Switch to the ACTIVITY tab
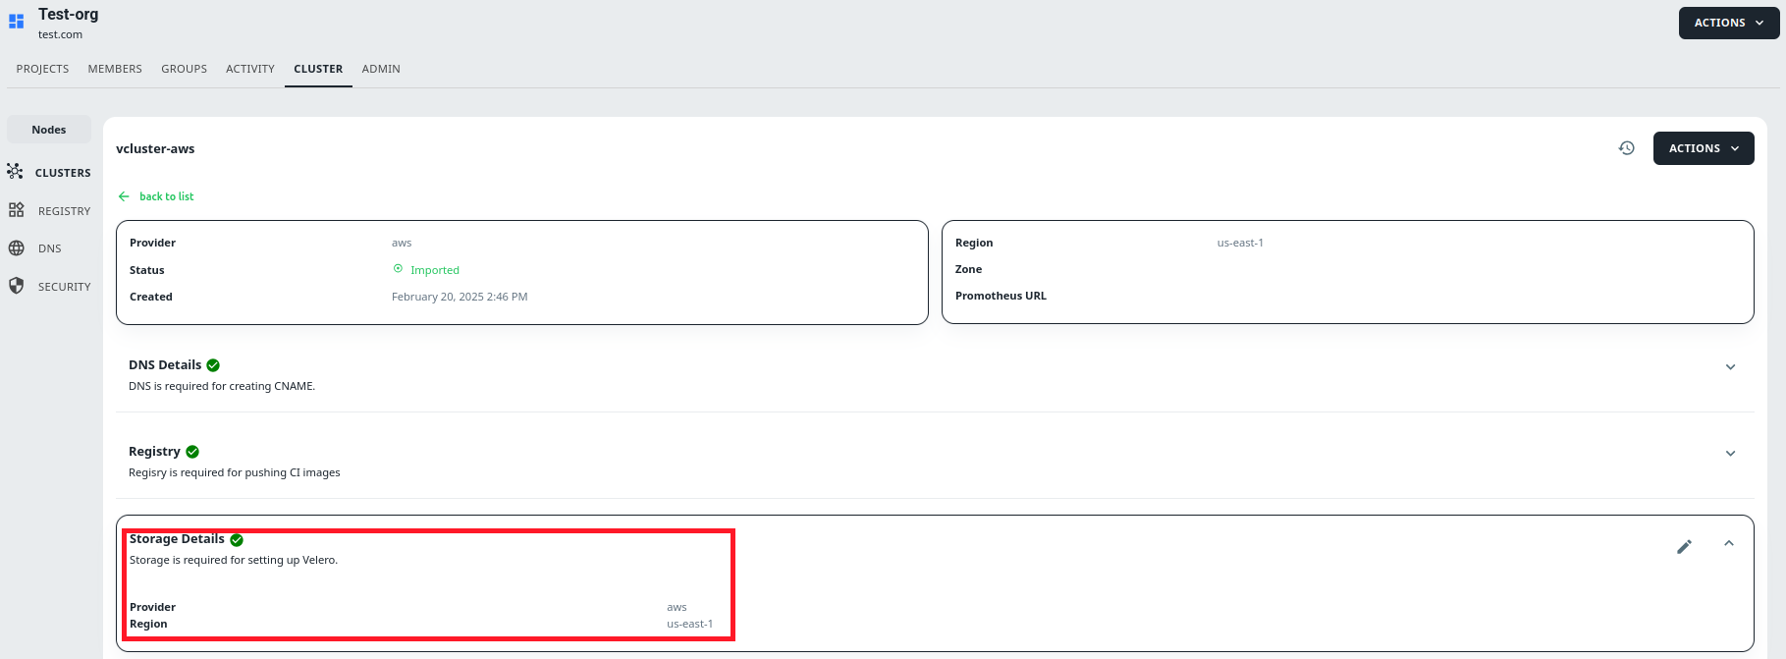Image resolution: width=1786 pixels, height=659 pixels. tap(250, 69)
